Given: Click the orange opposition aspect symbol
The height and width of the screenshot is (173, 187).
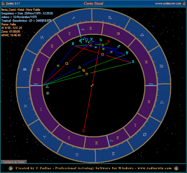Looking at the screenshot, I should click(x=92, y=85).
